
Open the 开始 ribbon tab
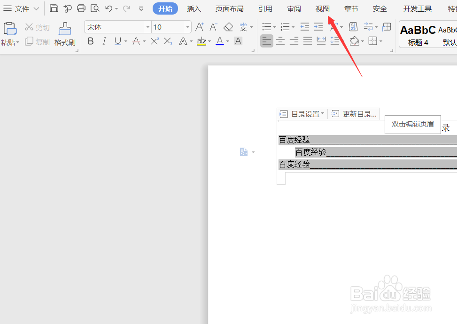165,9
